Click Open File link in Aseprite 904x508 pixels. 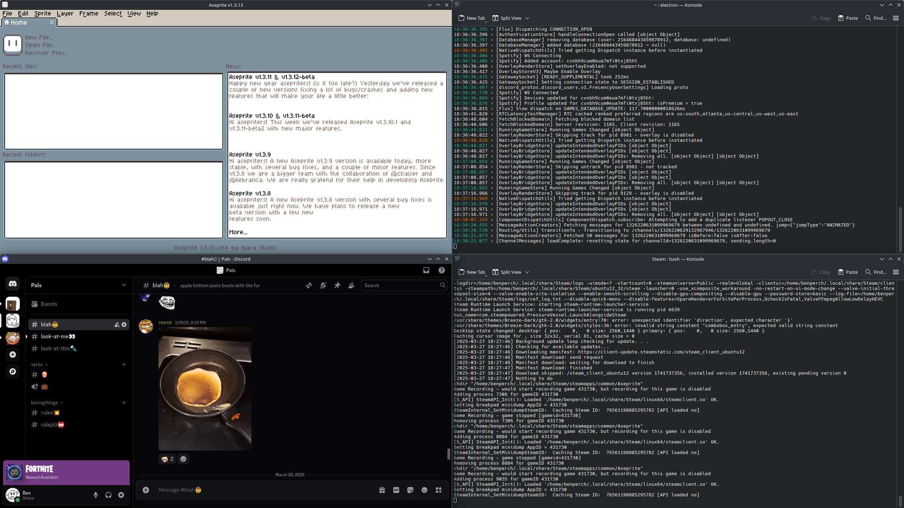pos(41,45)
